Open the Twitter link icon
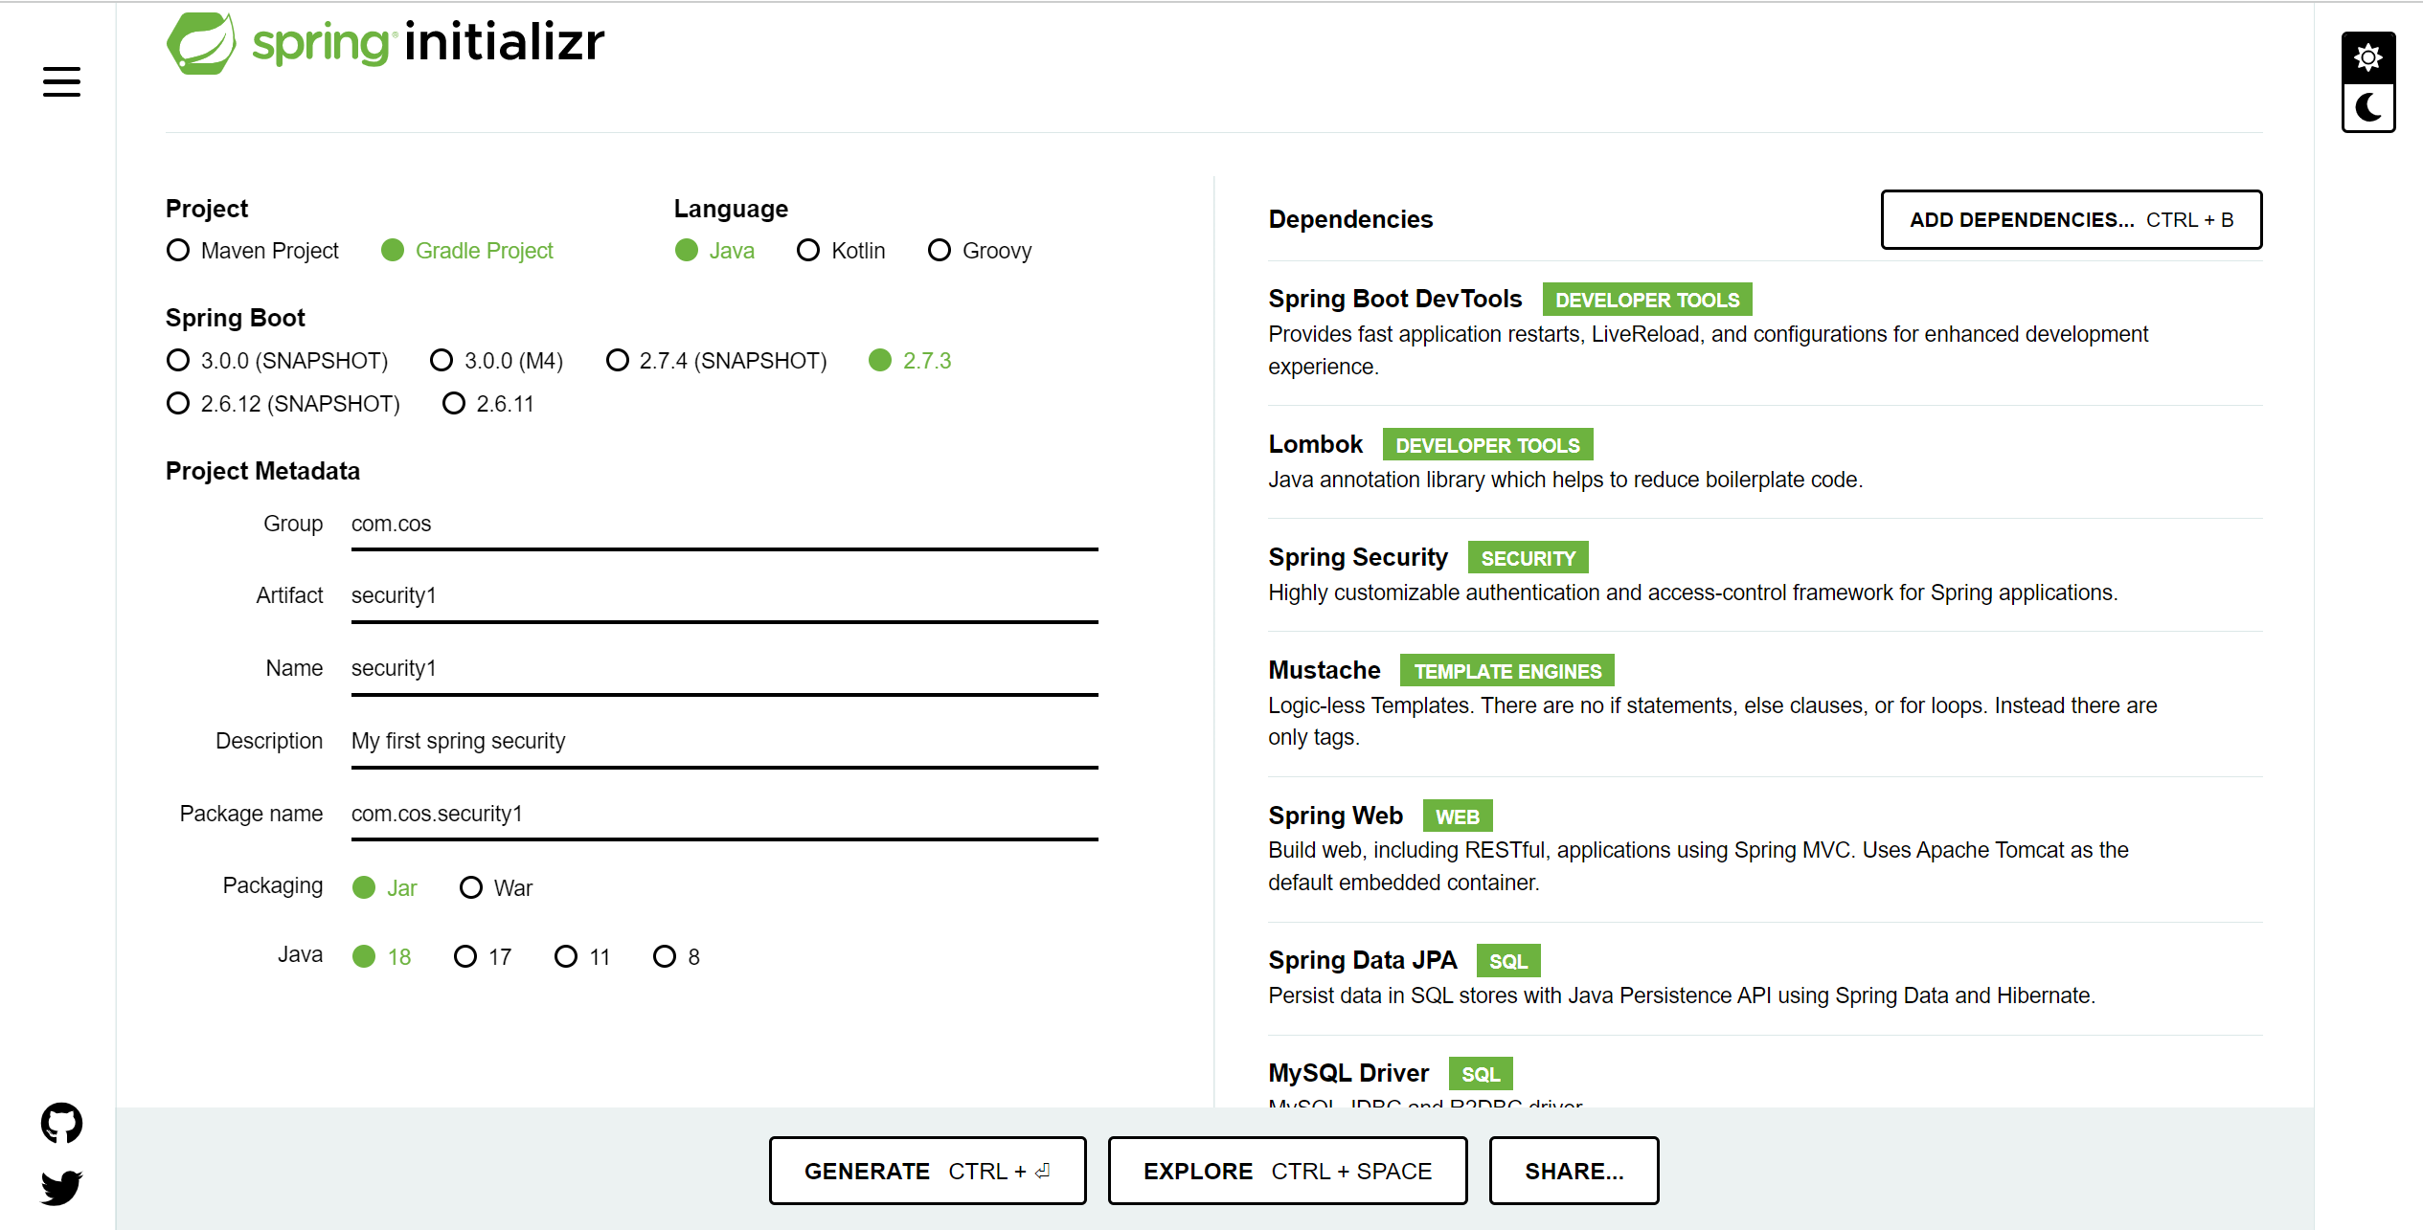This screenshot has width=2423, height=1230. coord(61,1188)
